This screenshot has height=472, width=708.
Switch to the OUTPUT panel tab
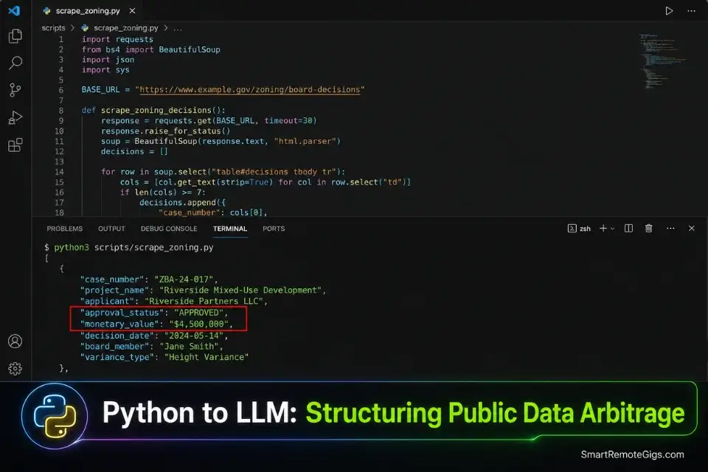pyautogui.click(x=111, y=229)
